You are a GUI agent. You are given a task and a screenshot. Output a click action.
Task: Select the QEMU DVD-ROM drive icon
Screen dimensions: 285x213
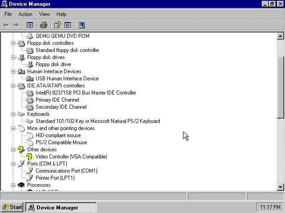[x=30, y=36]
